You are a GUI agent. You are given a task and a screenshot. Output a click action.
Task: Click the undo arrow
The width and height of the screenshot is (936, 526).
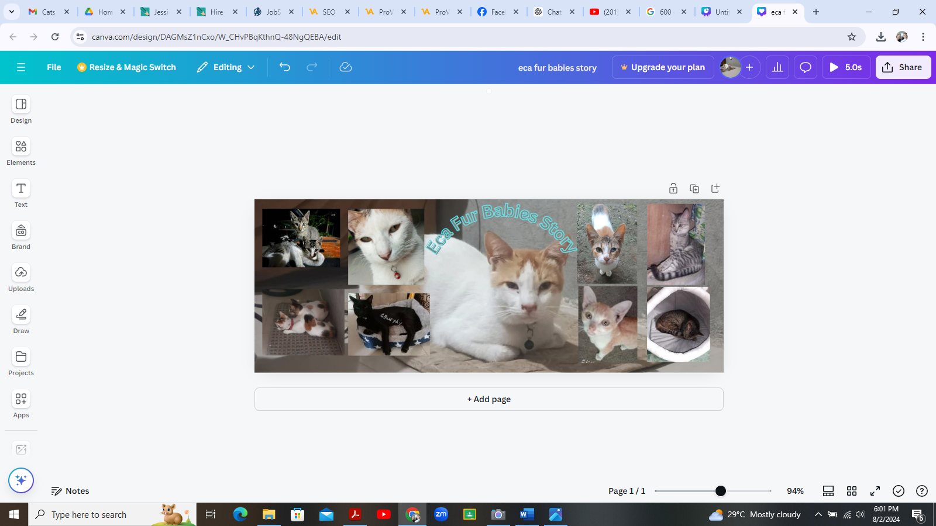285,67
